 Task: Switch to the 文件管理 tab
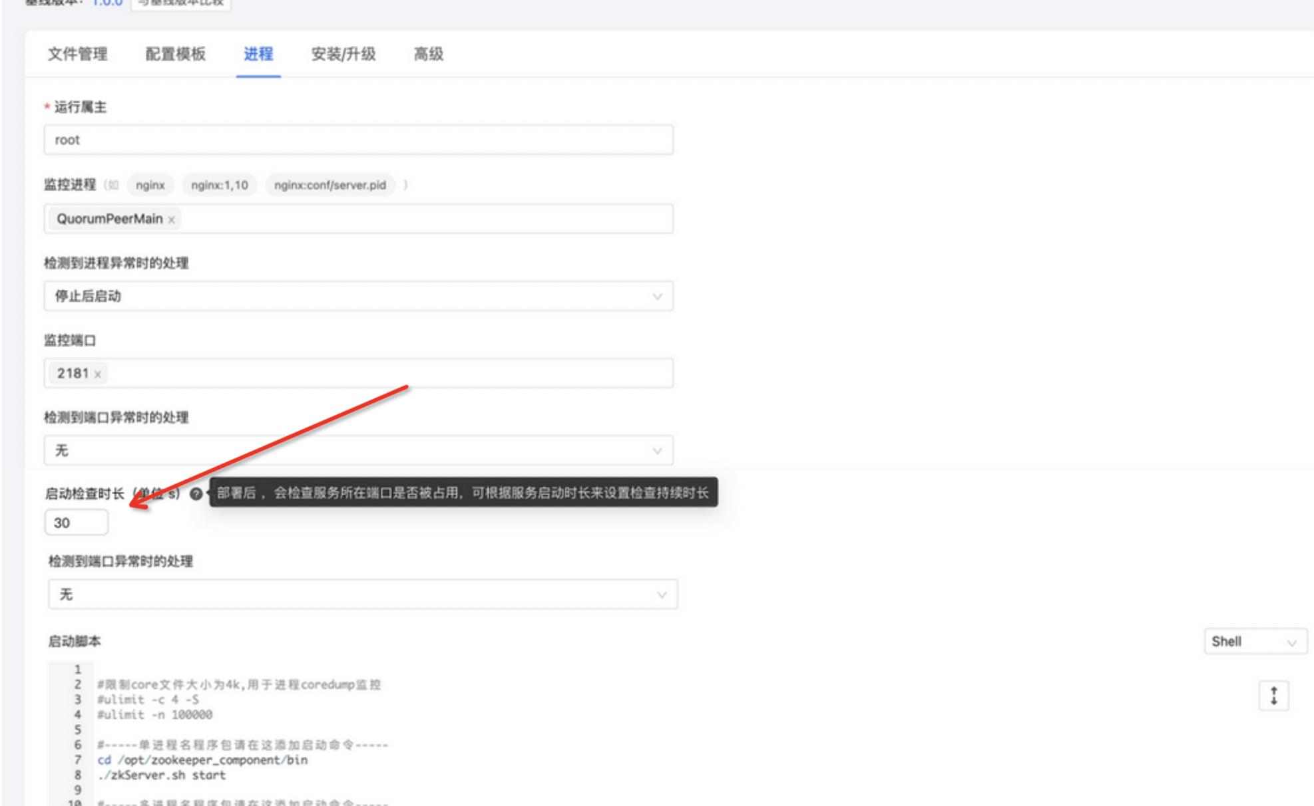point(79,56)
